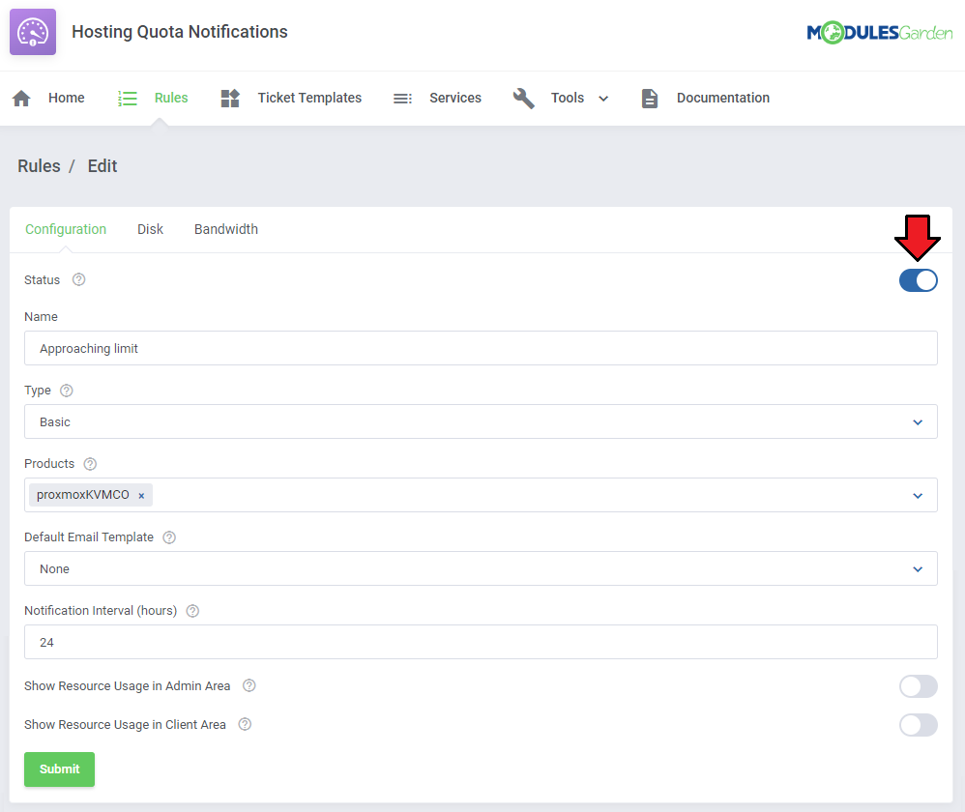
Task: Click the Hosting Quota Notifications title
Action: 180,32
